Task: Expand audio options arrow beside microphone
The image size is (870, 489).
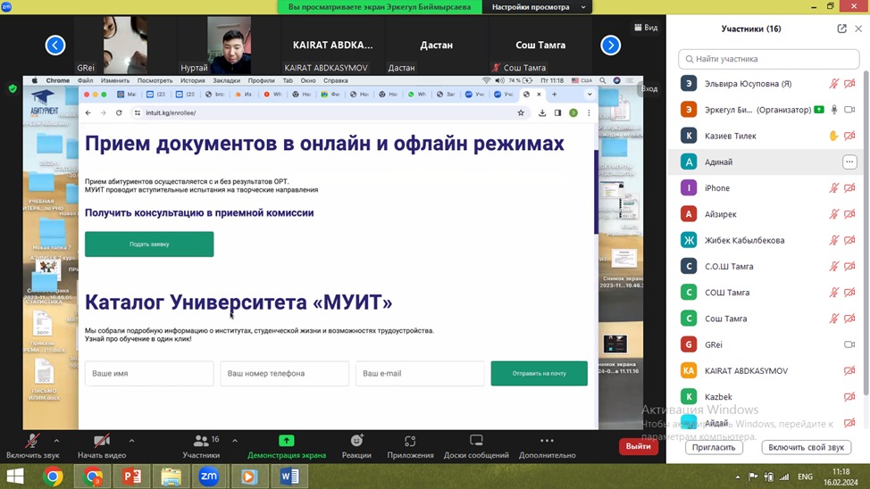Action: [56, 441]
